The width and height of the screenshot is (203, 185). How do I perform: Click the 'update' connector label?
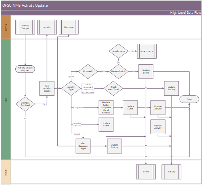(x=71, y=76)
